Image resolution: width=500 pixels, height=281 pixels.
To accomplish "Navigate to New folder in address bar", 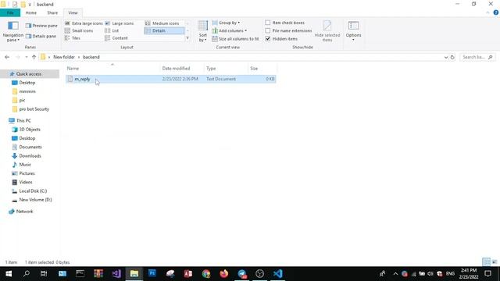I will click(64, 57).
